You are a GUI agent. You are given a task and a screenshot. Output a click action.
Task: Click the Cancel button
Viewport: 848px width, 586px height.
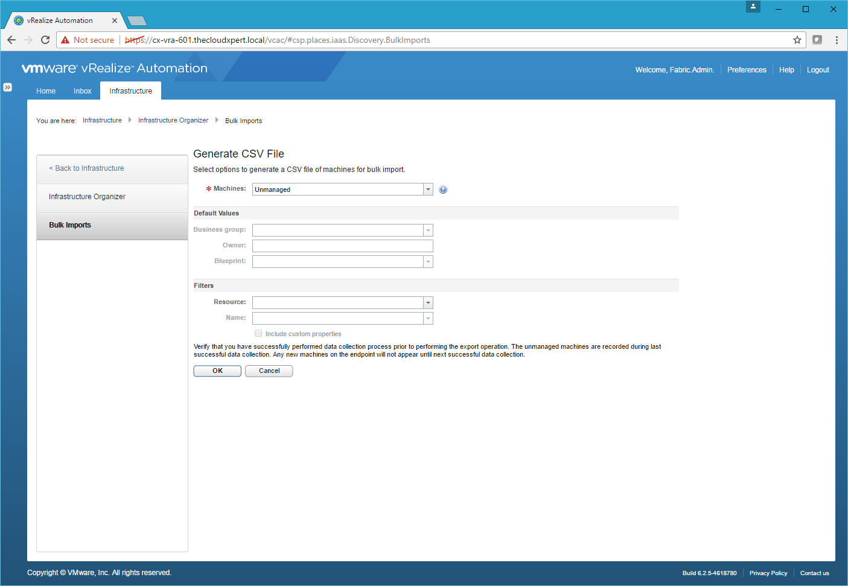269,371
